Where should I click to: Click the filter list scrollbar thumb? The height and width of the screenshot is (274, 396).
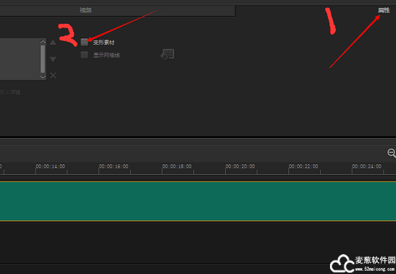43,59
